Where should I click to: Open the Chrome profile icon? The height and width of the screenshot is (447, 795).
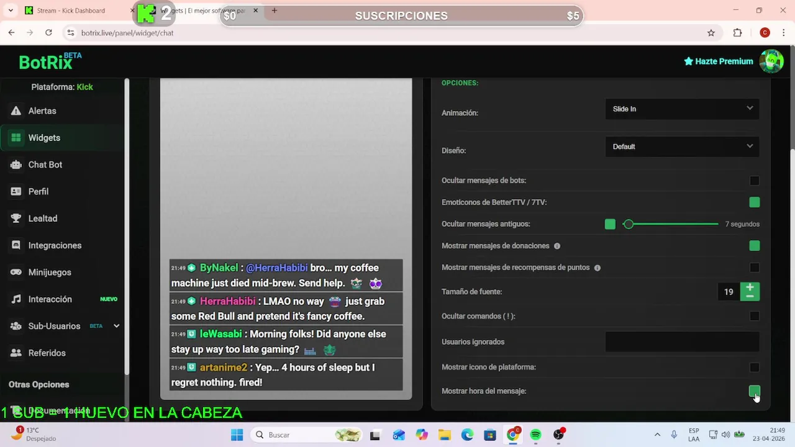click(x=765, y=32)
